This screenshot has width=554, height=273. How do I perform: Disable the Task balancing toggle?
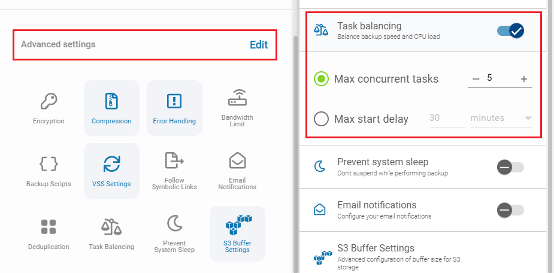pos(510,31)
